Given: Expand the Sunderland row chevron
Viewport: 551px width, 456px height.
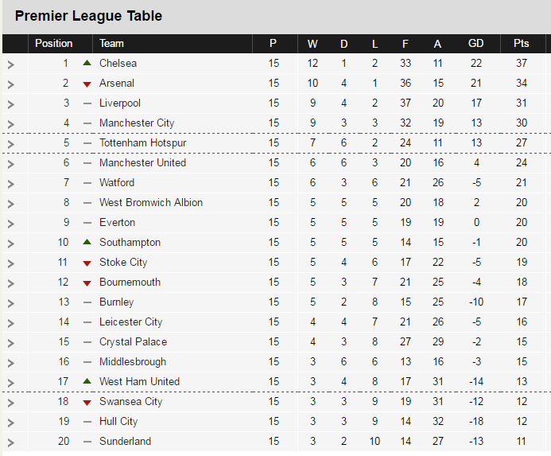Looking at the screenshot, I should [x=10, y=442].
